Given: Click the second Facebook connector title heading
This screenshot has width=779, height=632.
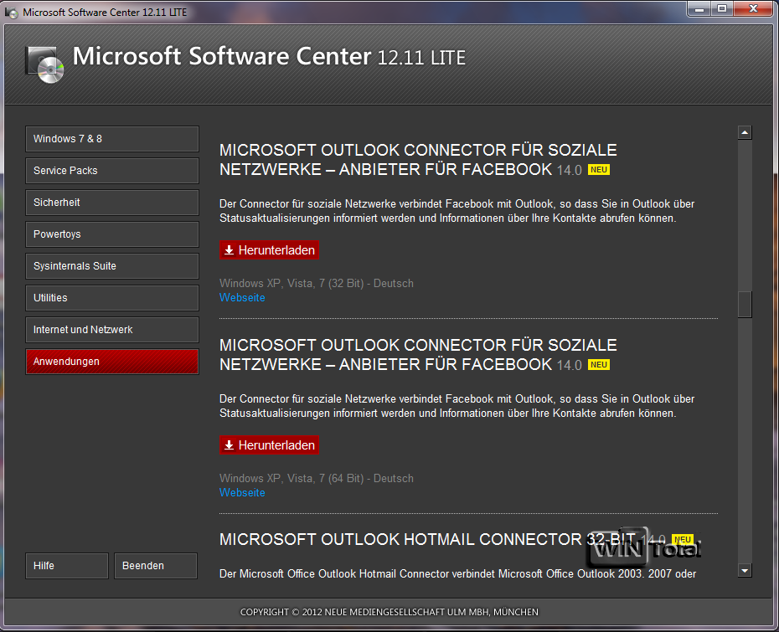Looking at the screenshot, I should (418, 355).
